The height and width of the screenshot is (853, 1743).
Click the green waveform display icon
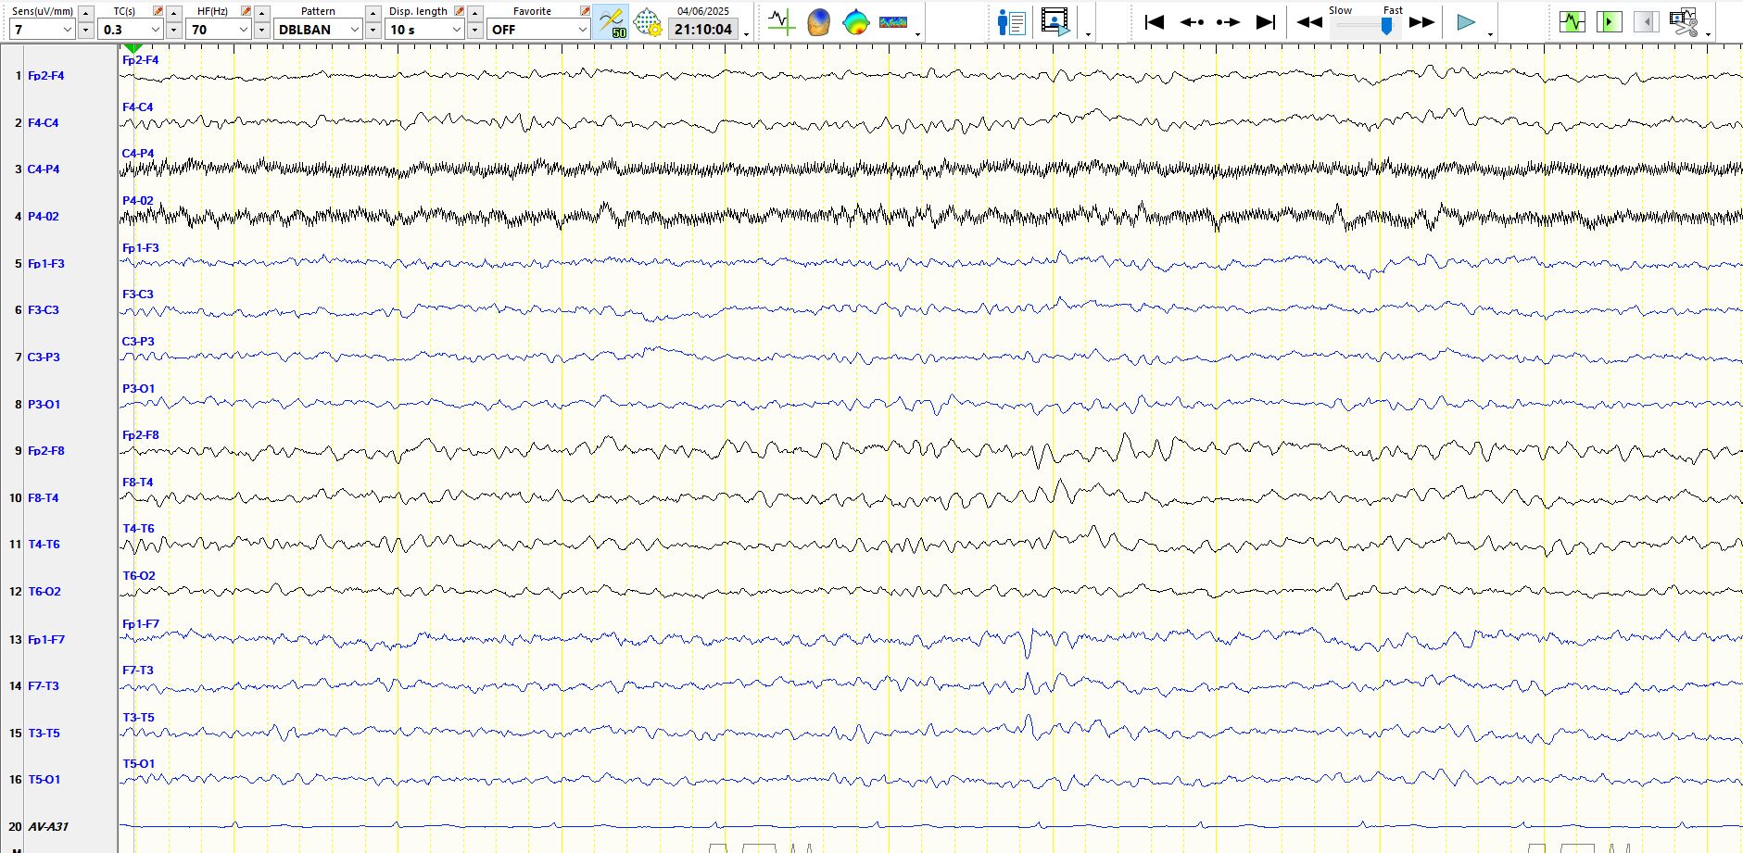(1572, 21)
